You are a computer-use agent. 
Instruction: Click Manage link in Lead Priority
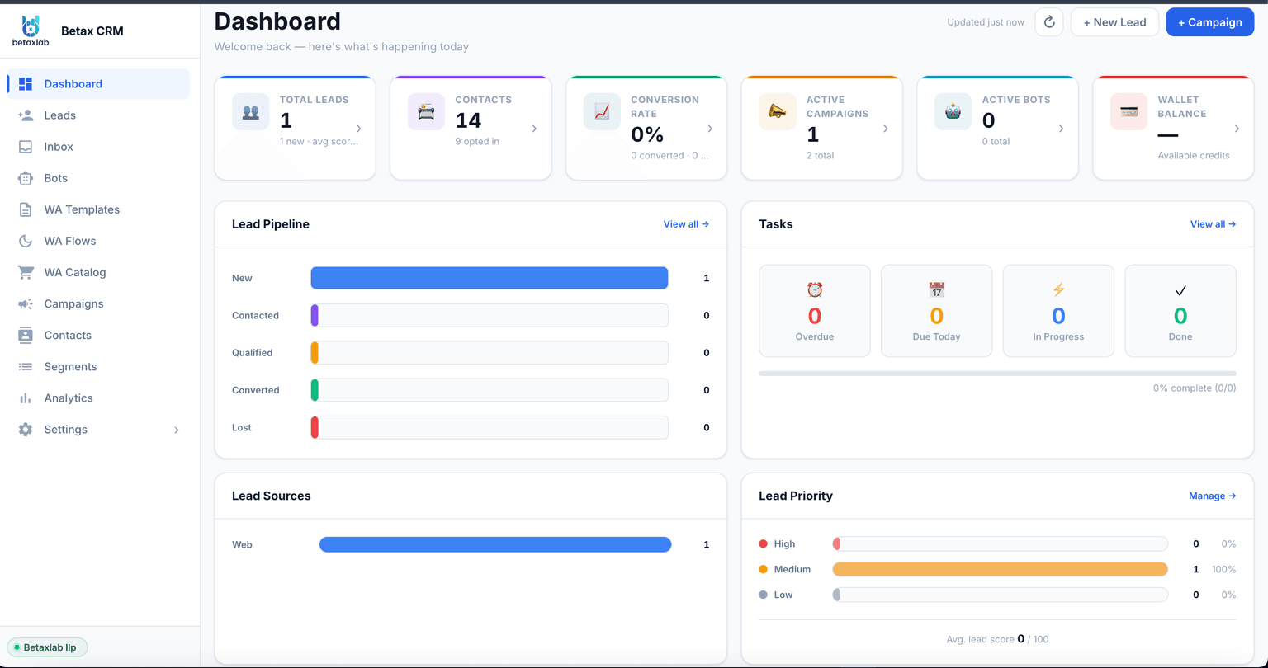click(1212, 496)
